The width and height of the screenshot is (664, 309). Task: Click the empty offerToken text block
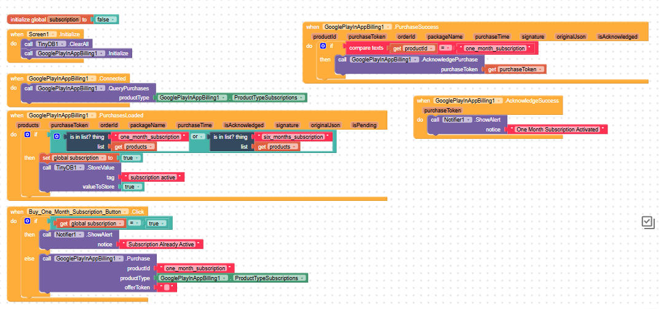[x=167, y=287]
